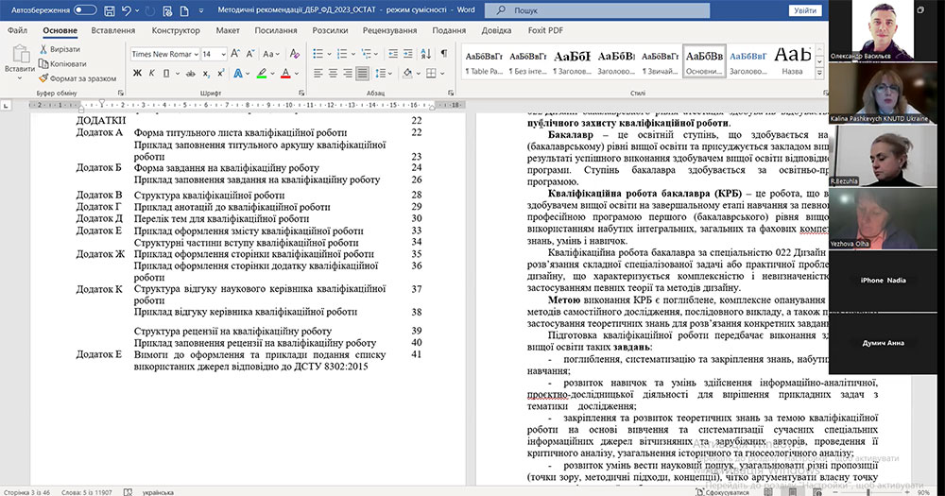Image resolution: width=945 pixels, height=496 pixels.
Task: Open Foxit PDF tab
Action: pyautogui.click(x=545, y=30)
